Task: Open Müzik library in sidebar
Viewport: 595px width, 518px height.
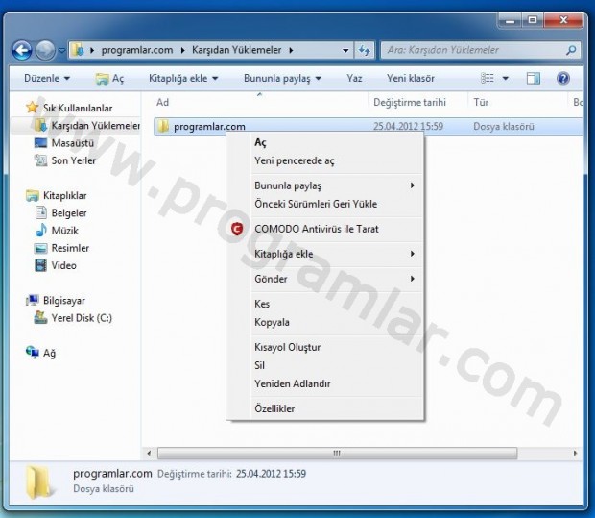Action: pyautogui.click(x=57, y=231)
